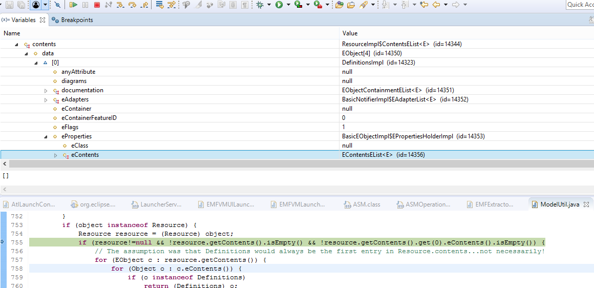Toggle the Show Whitespace Characters paragraph icon
Viewport: 594px width, 288px height.
(245, 5)
